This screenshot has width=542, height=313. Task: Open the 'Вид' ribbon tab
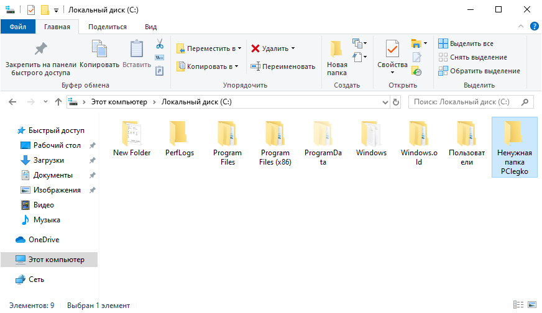[150, 27]
